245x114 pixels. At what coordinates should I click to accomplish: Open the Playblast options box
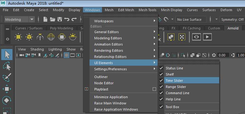pyautogui.click(x=155, y=89)
